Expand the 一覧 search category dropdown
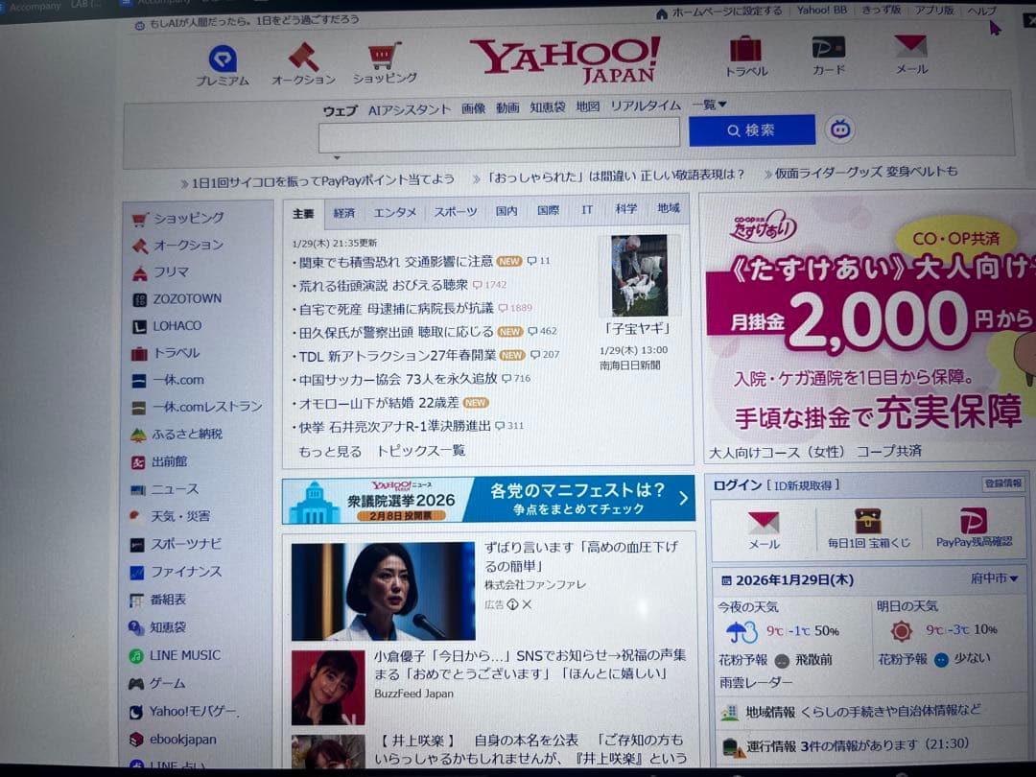1036x777 pixels. pos(710,106)
